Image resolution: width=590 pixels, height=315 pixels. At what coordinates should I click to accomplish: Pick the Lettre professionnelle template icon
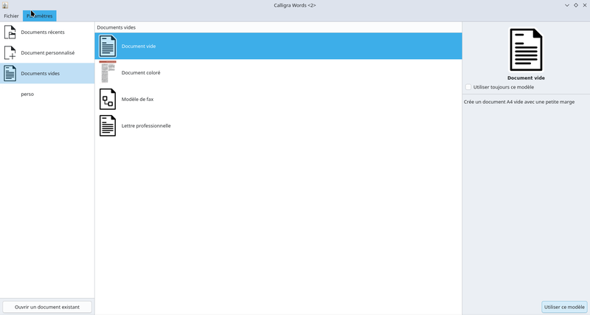pos(108,125)
